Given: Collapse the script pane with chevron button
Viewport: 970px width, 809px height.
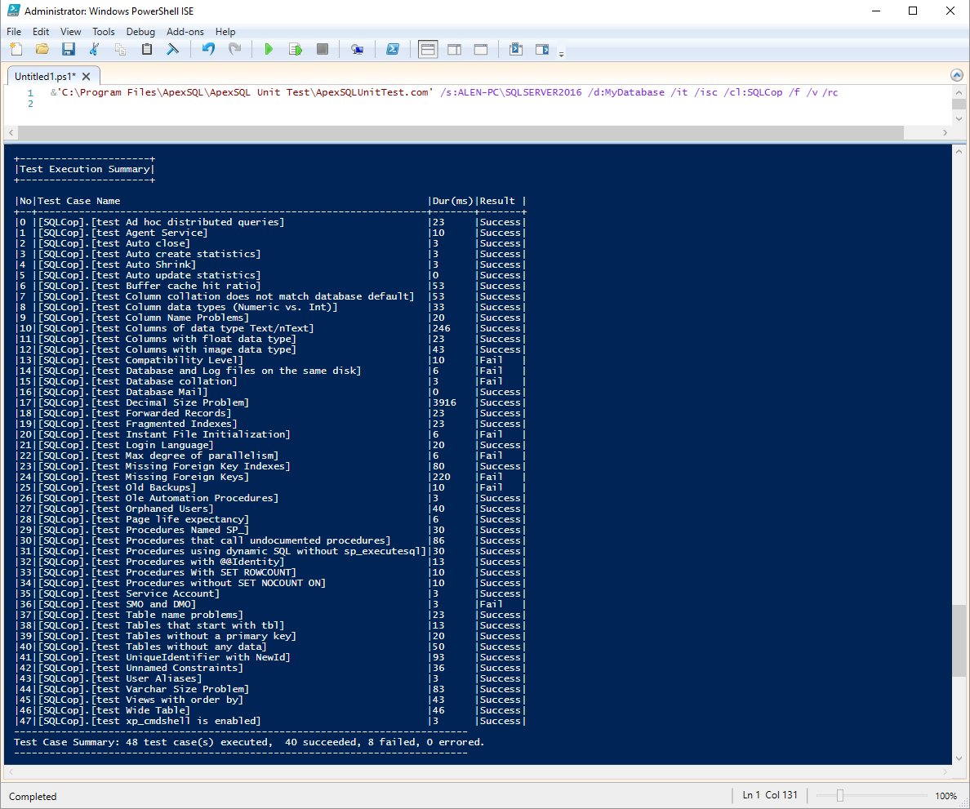Looking at the screenshot, I should click(x=956, y=75).
